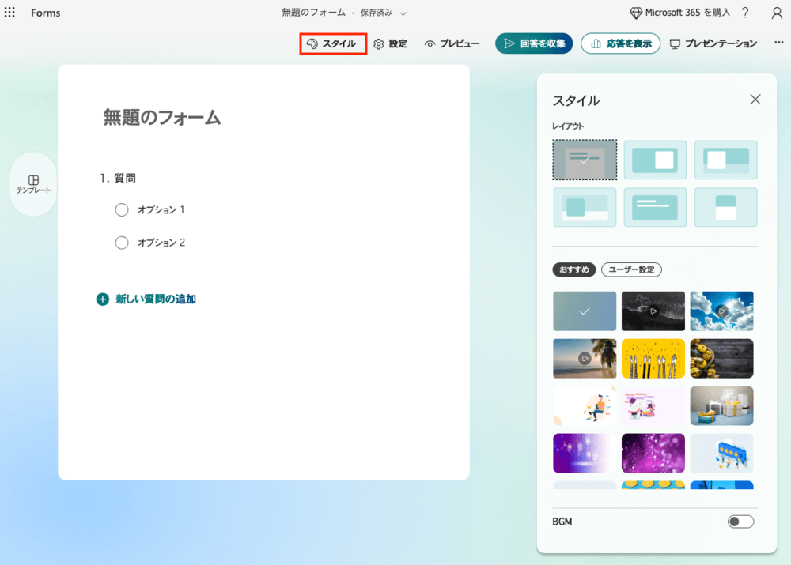Open the user account profile icon
This screenshot has width=791, height=565.
[x=777, y=13]
